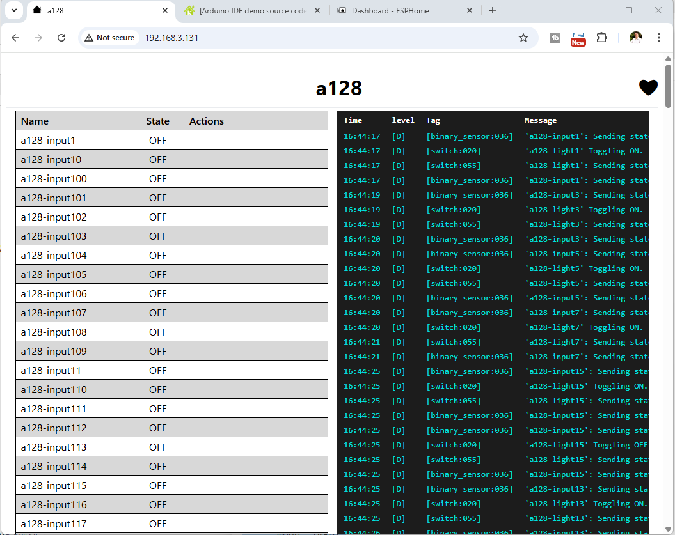Click the extension icon with the New badge

(578, 38)
